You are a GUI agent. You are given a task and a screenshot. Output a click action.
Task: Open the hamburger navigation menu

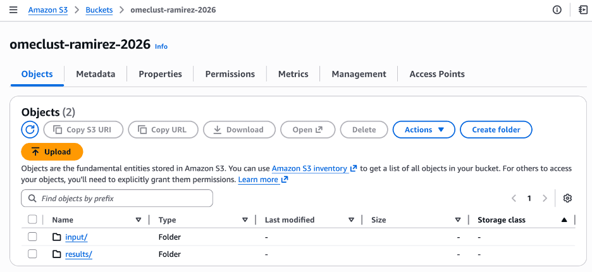tap(13, 10)
